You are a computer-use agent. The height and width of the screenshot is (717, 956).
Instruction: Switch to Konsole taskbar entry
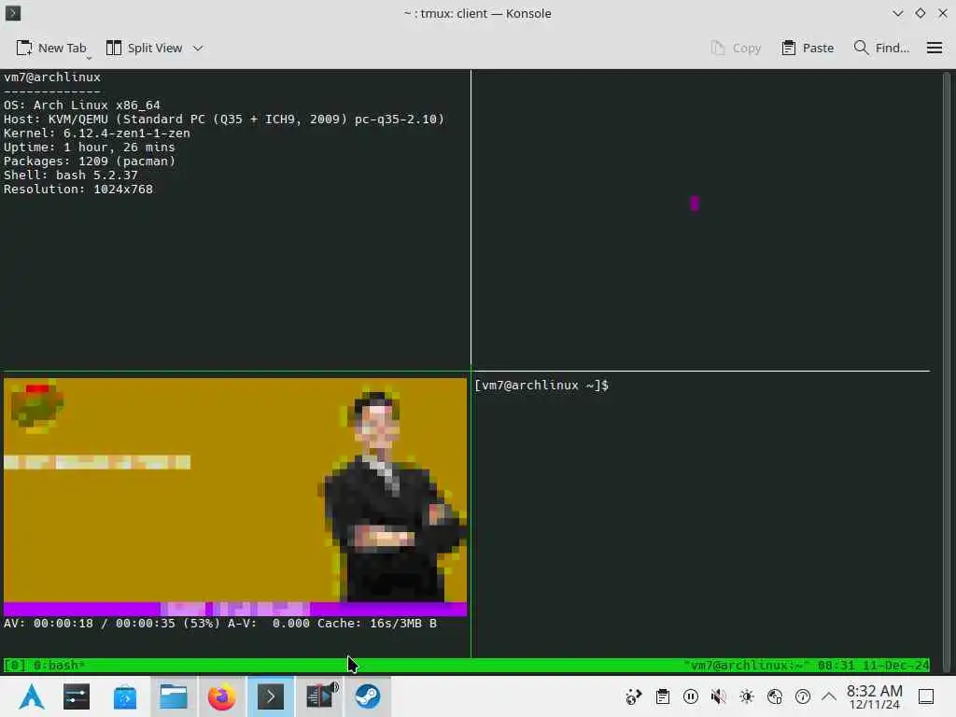pos(271,696)
